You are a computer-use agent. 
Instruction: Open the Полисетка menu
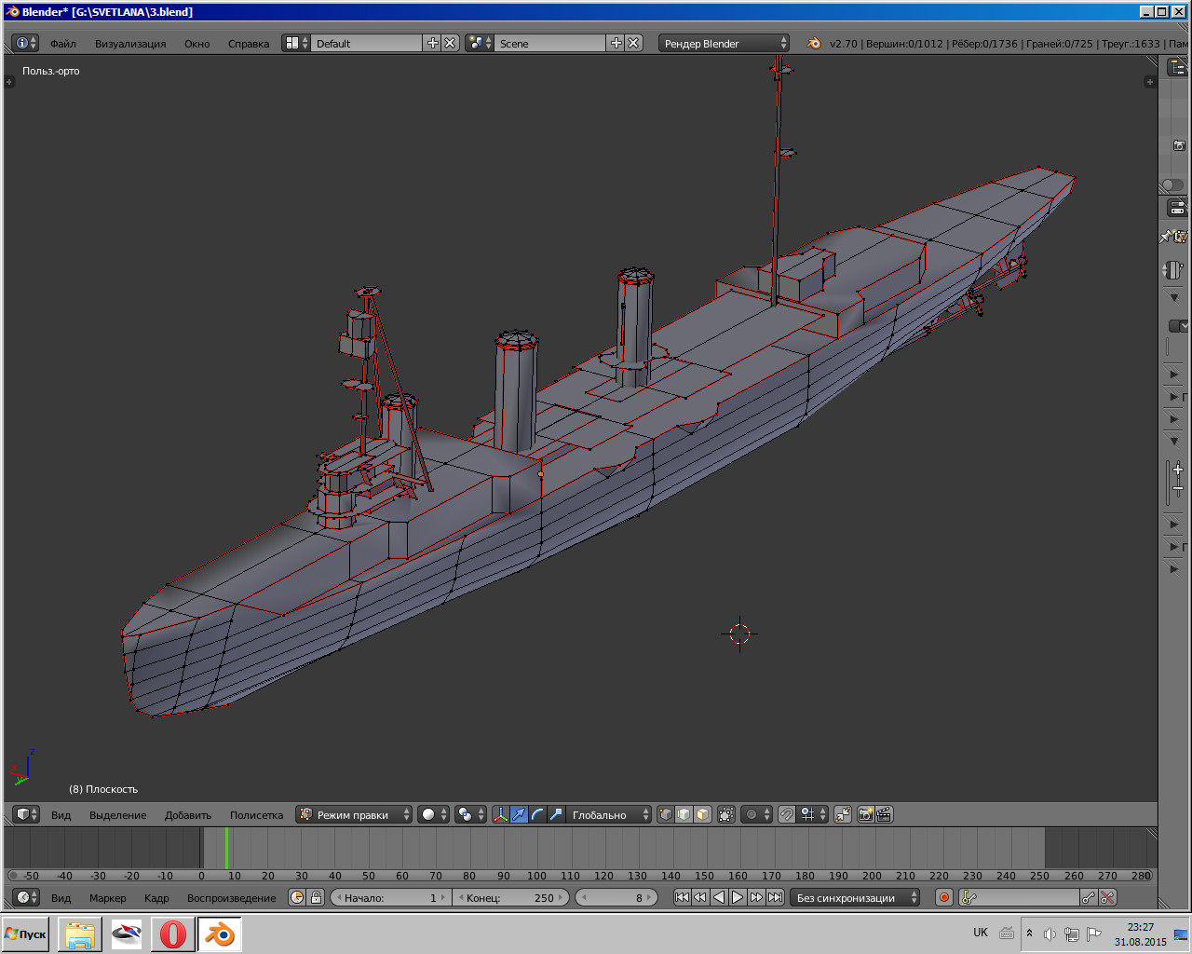coord(256,815)
